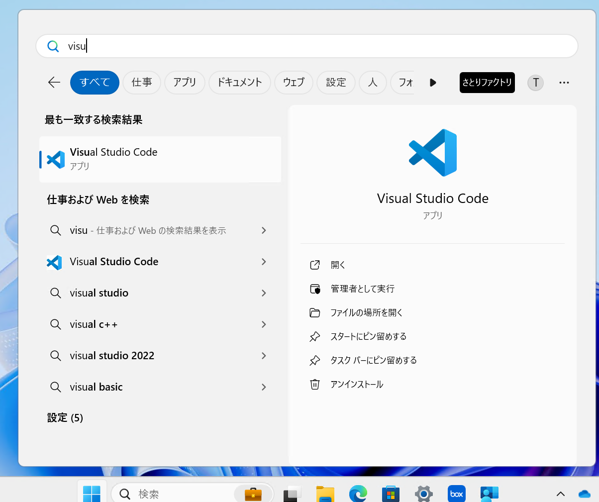Viewport: 599px width, 502px height.
Task: Open Settings gear on taskbar
Action: pos(424,494)
